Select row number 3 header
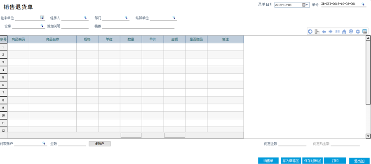The height and width of the screenshot is (164, 371). (x=4, y=62)
